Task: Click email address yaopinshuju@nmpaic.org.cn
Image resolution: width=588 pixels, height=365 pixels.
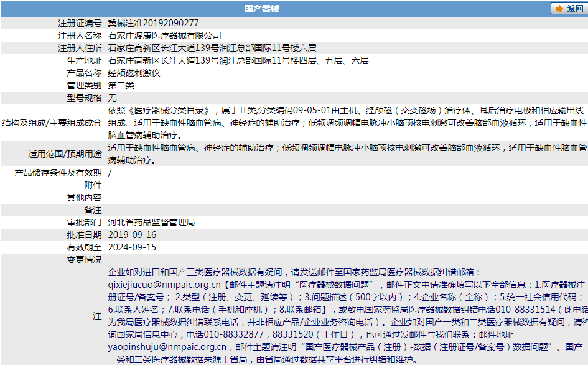Action: (x=167, y=347)
